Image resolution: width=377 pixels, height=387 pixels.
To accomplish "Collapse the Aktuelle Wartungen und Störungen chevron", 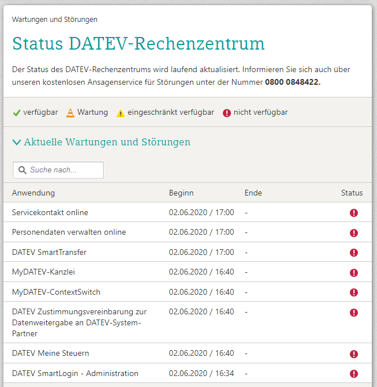I will pos(17,142).
